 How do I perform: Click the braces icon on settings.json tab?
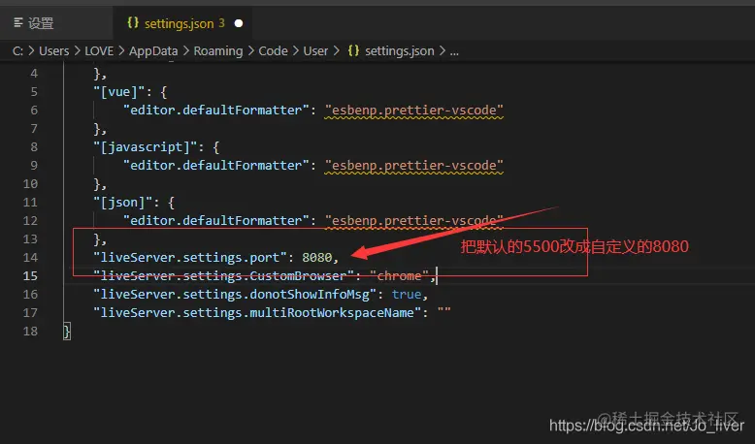pos(133,22)
